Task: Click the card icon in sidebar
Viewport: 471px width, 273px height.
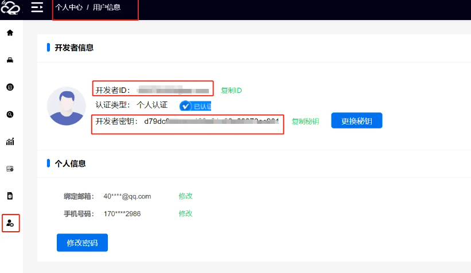Action: point(10,169)
